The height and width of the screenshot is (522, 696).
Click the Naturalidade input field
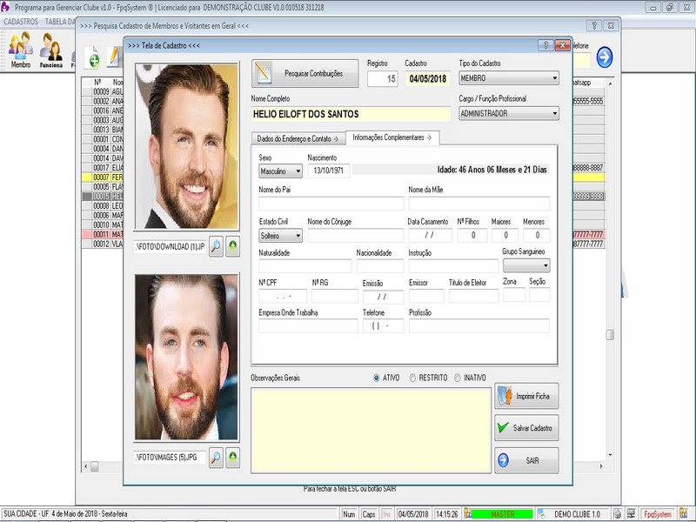click(x=305, y=266)
